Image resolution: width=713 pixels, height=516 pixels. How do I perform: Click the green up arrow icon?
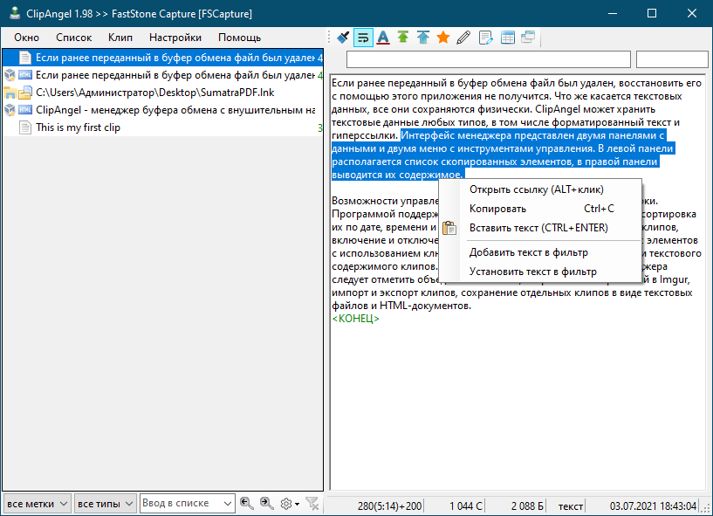point(403,38)
